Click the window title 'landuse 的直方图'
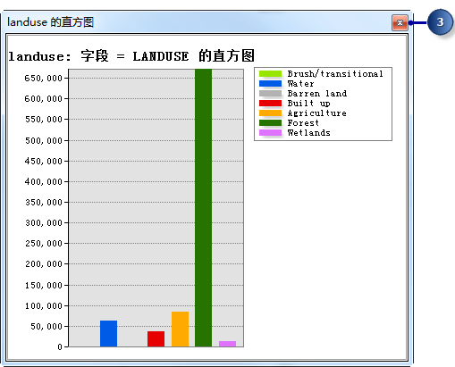The image size is (455, 367). [50, 22]
